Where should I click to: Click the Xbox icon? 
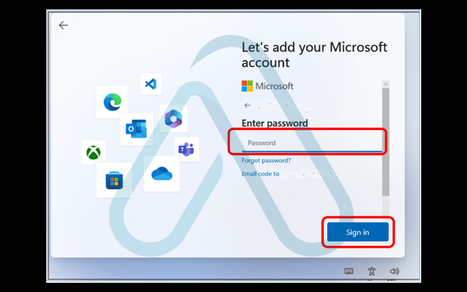coord(93,152)
